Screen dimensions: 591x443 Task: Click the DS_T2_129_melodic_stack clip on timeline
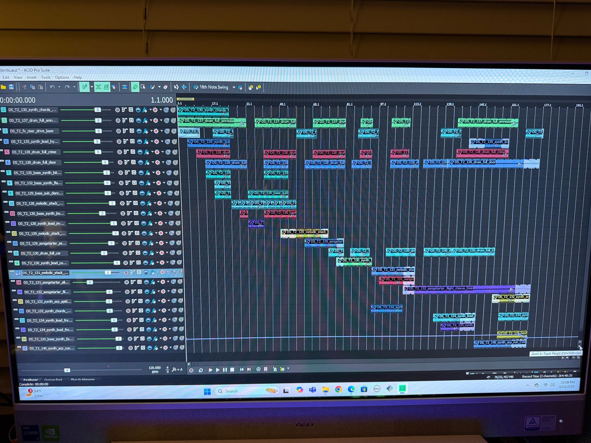point(304,232)
